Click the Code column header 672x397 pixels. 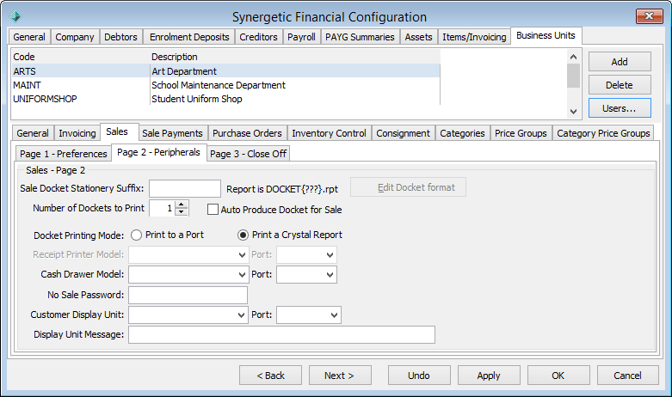coord(81,57)
